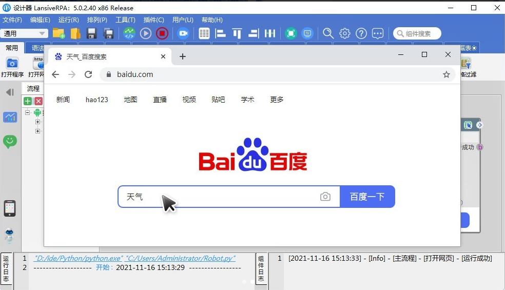Open the 插件(C) menu
This screenshot has width=505, height=290.
click(153, 20)
